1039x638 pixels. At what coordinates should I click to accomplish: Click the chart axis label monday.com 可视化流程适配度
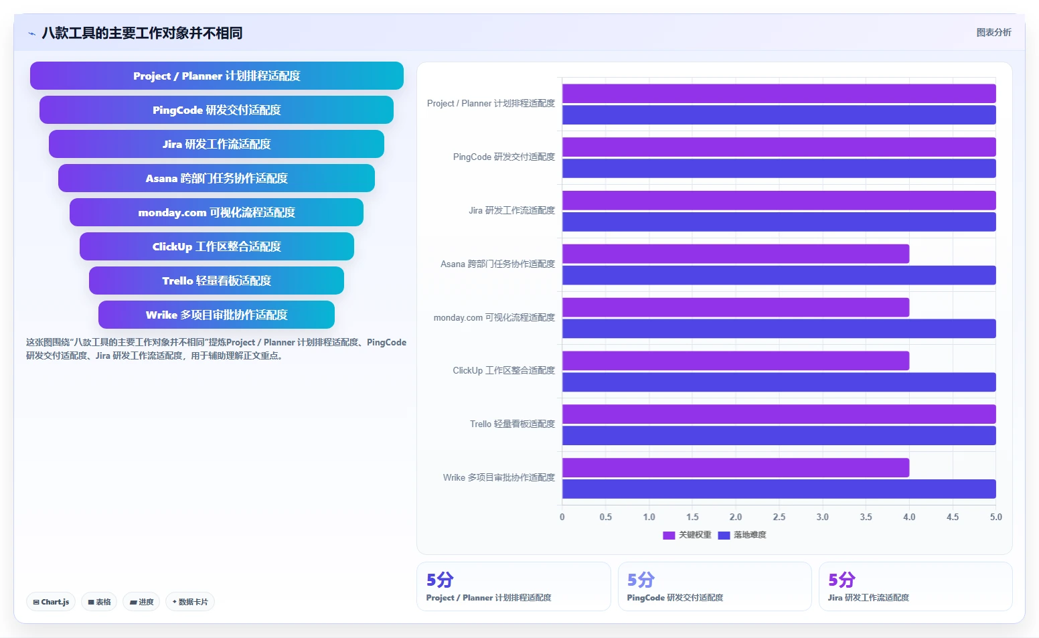coord(494,318)
